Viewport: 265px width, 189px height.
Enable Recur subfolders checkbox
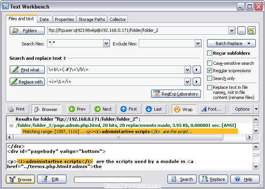pos(209,53)
